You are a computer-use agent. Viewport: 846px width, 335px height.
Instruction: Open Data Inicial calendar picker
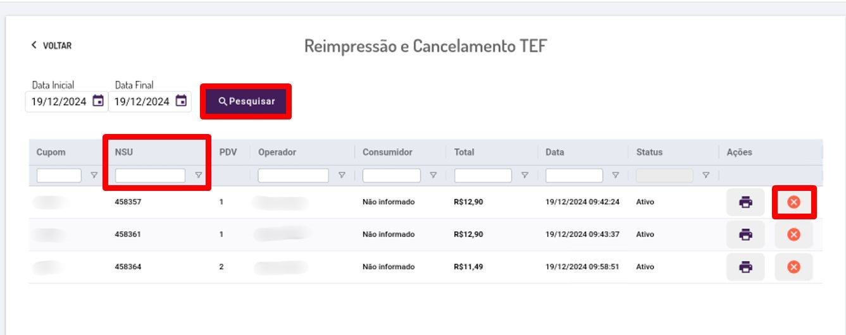98,101
